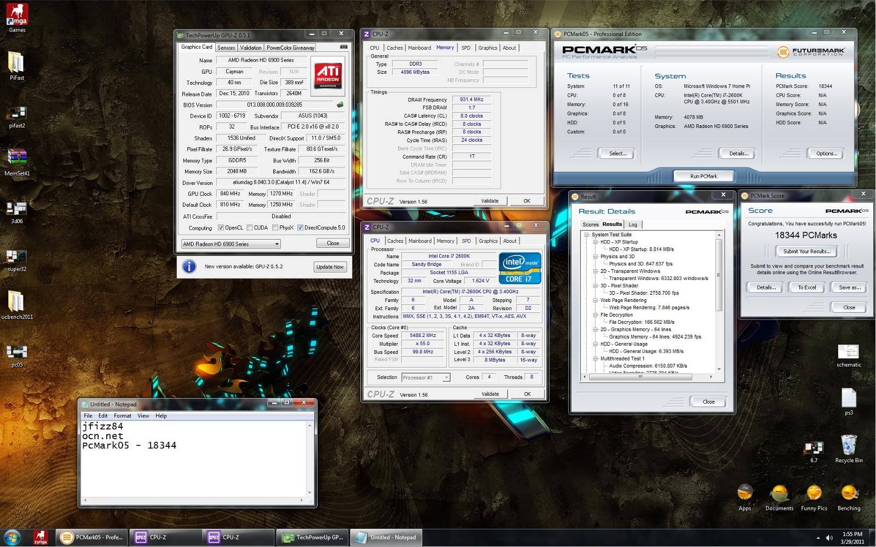Image resolution: width=876 pixels, height=547 pixels.
Task: Click Validate in the CPU-Z memory window
Action: tap(489, 201)
